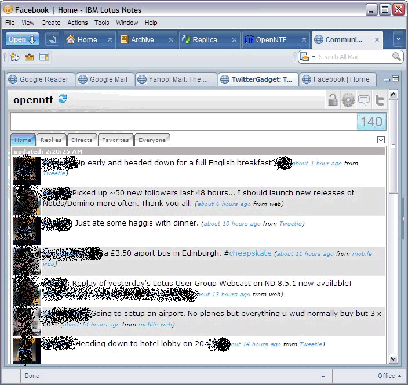Click the magnifier in Search All Mail
Screen dimensions: 408x385
(396, 56)
